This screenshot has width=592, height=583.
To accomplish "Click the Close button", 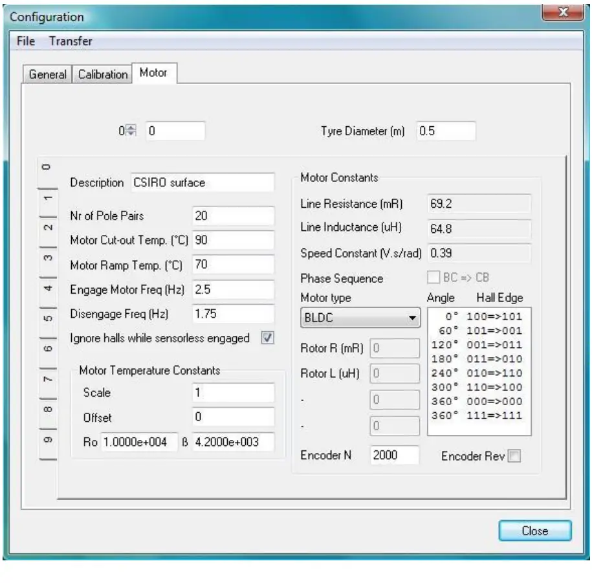I will (x=534, y=531).
